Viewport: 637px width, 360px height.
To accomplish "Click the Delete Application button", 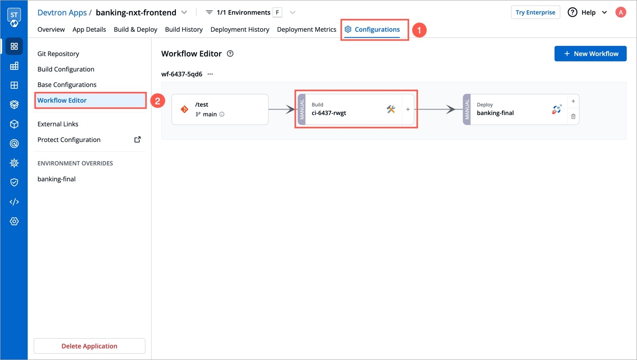I will 89,346.
